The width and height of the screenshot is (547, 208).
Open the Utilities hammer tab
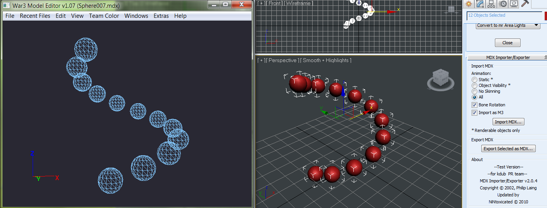525,4
